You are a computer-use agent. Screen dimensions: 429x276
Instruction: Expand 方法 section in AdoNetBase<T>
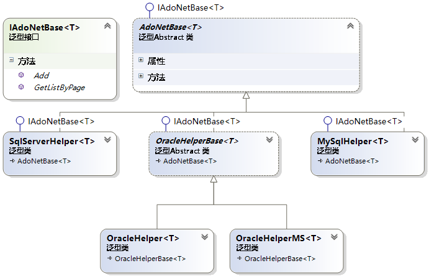pyautogui.click(x=141, y=76)
